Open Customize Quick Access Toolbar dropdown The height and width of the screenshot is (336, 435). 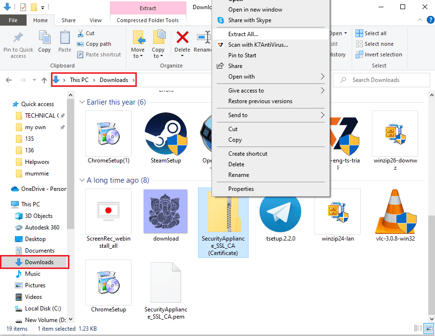pyautogui.click(x=43, y=8)
